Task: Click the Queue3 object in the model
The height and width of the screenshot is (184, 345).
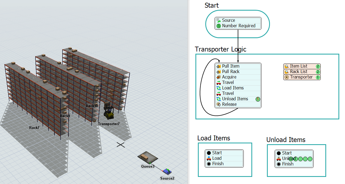Action: click(x=147, y=158)
